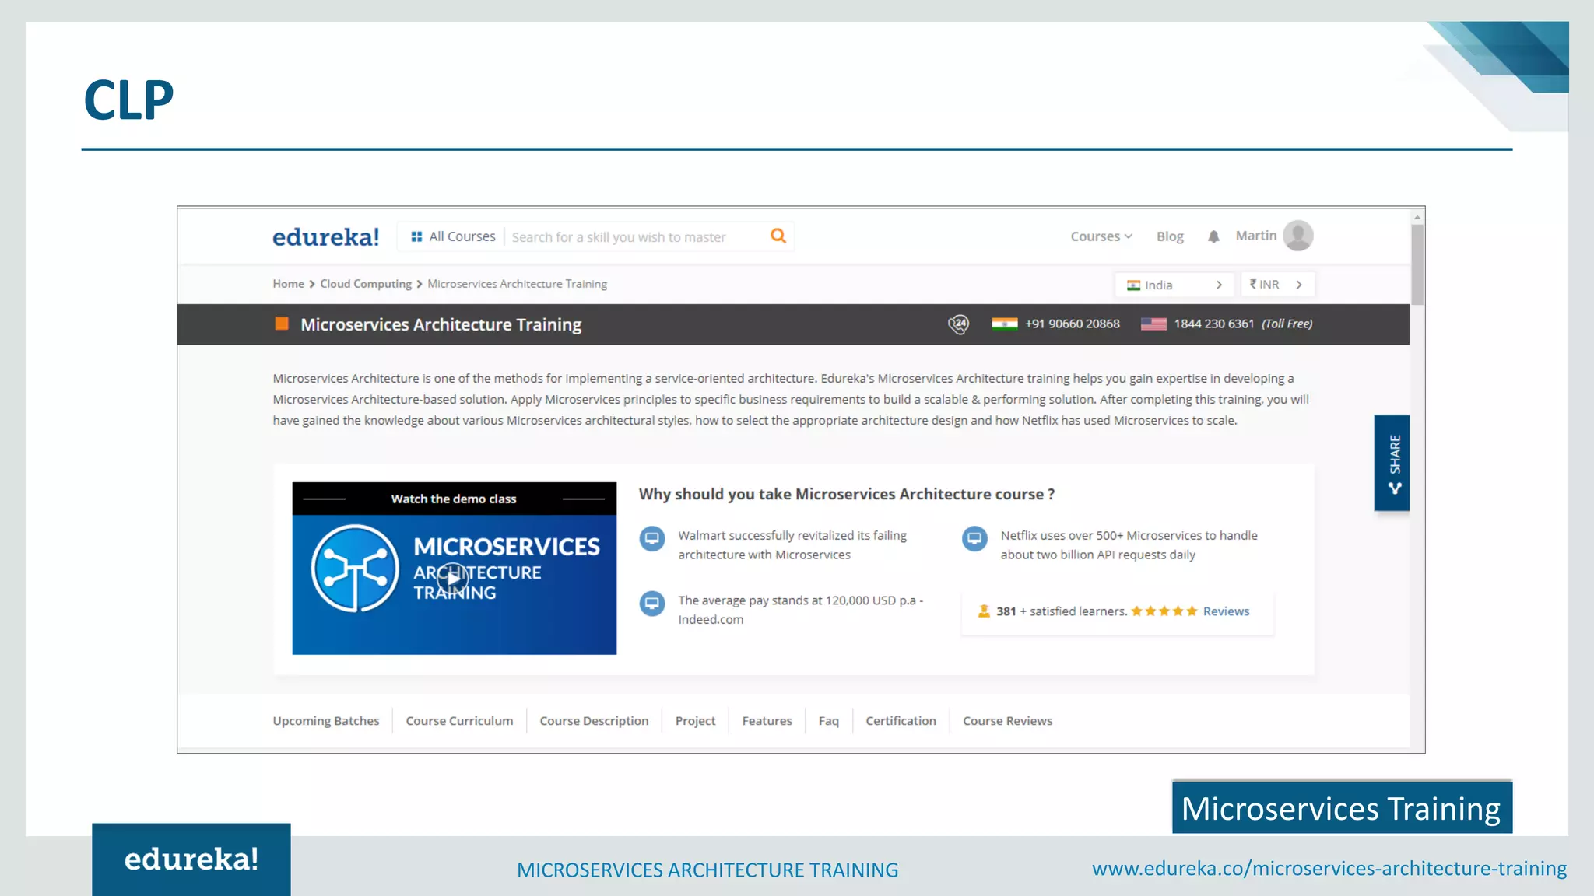
Task: Switch to Upcoming Batches tab
Action: pos(326,721)
